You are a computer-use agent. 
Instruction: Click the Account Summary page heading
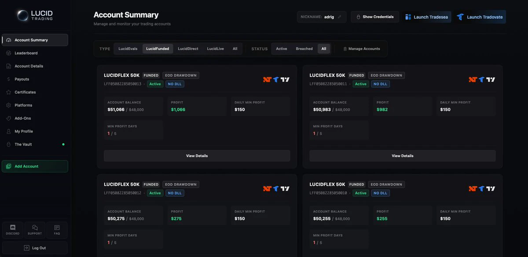click(x=126, y=15)
